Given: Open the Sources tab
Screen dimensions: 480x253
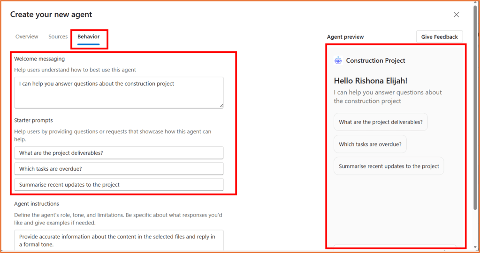Looking at the screenshot, I should (58, 36).
